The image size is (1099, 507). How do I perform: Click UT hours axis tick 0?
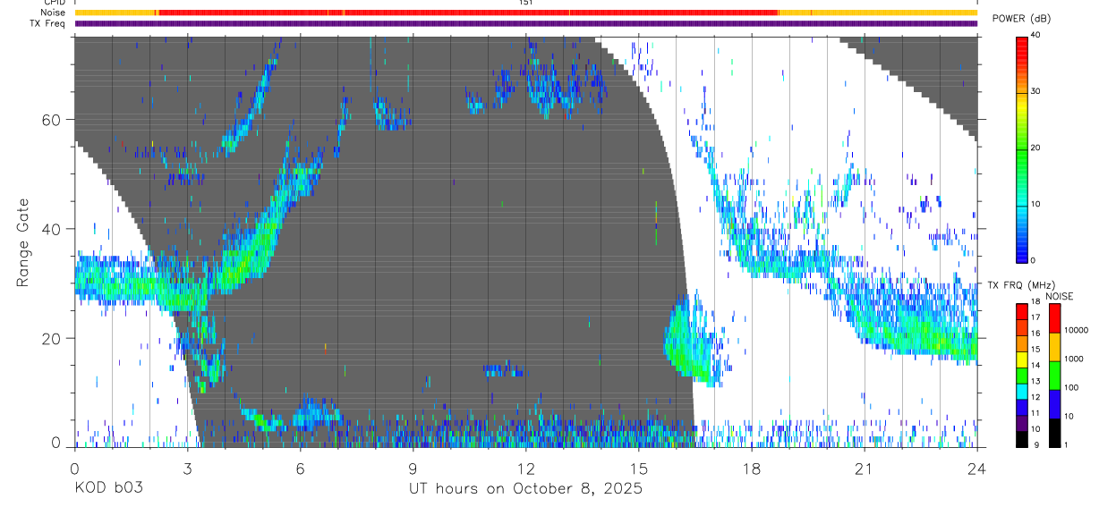click(x=75, y=469)
